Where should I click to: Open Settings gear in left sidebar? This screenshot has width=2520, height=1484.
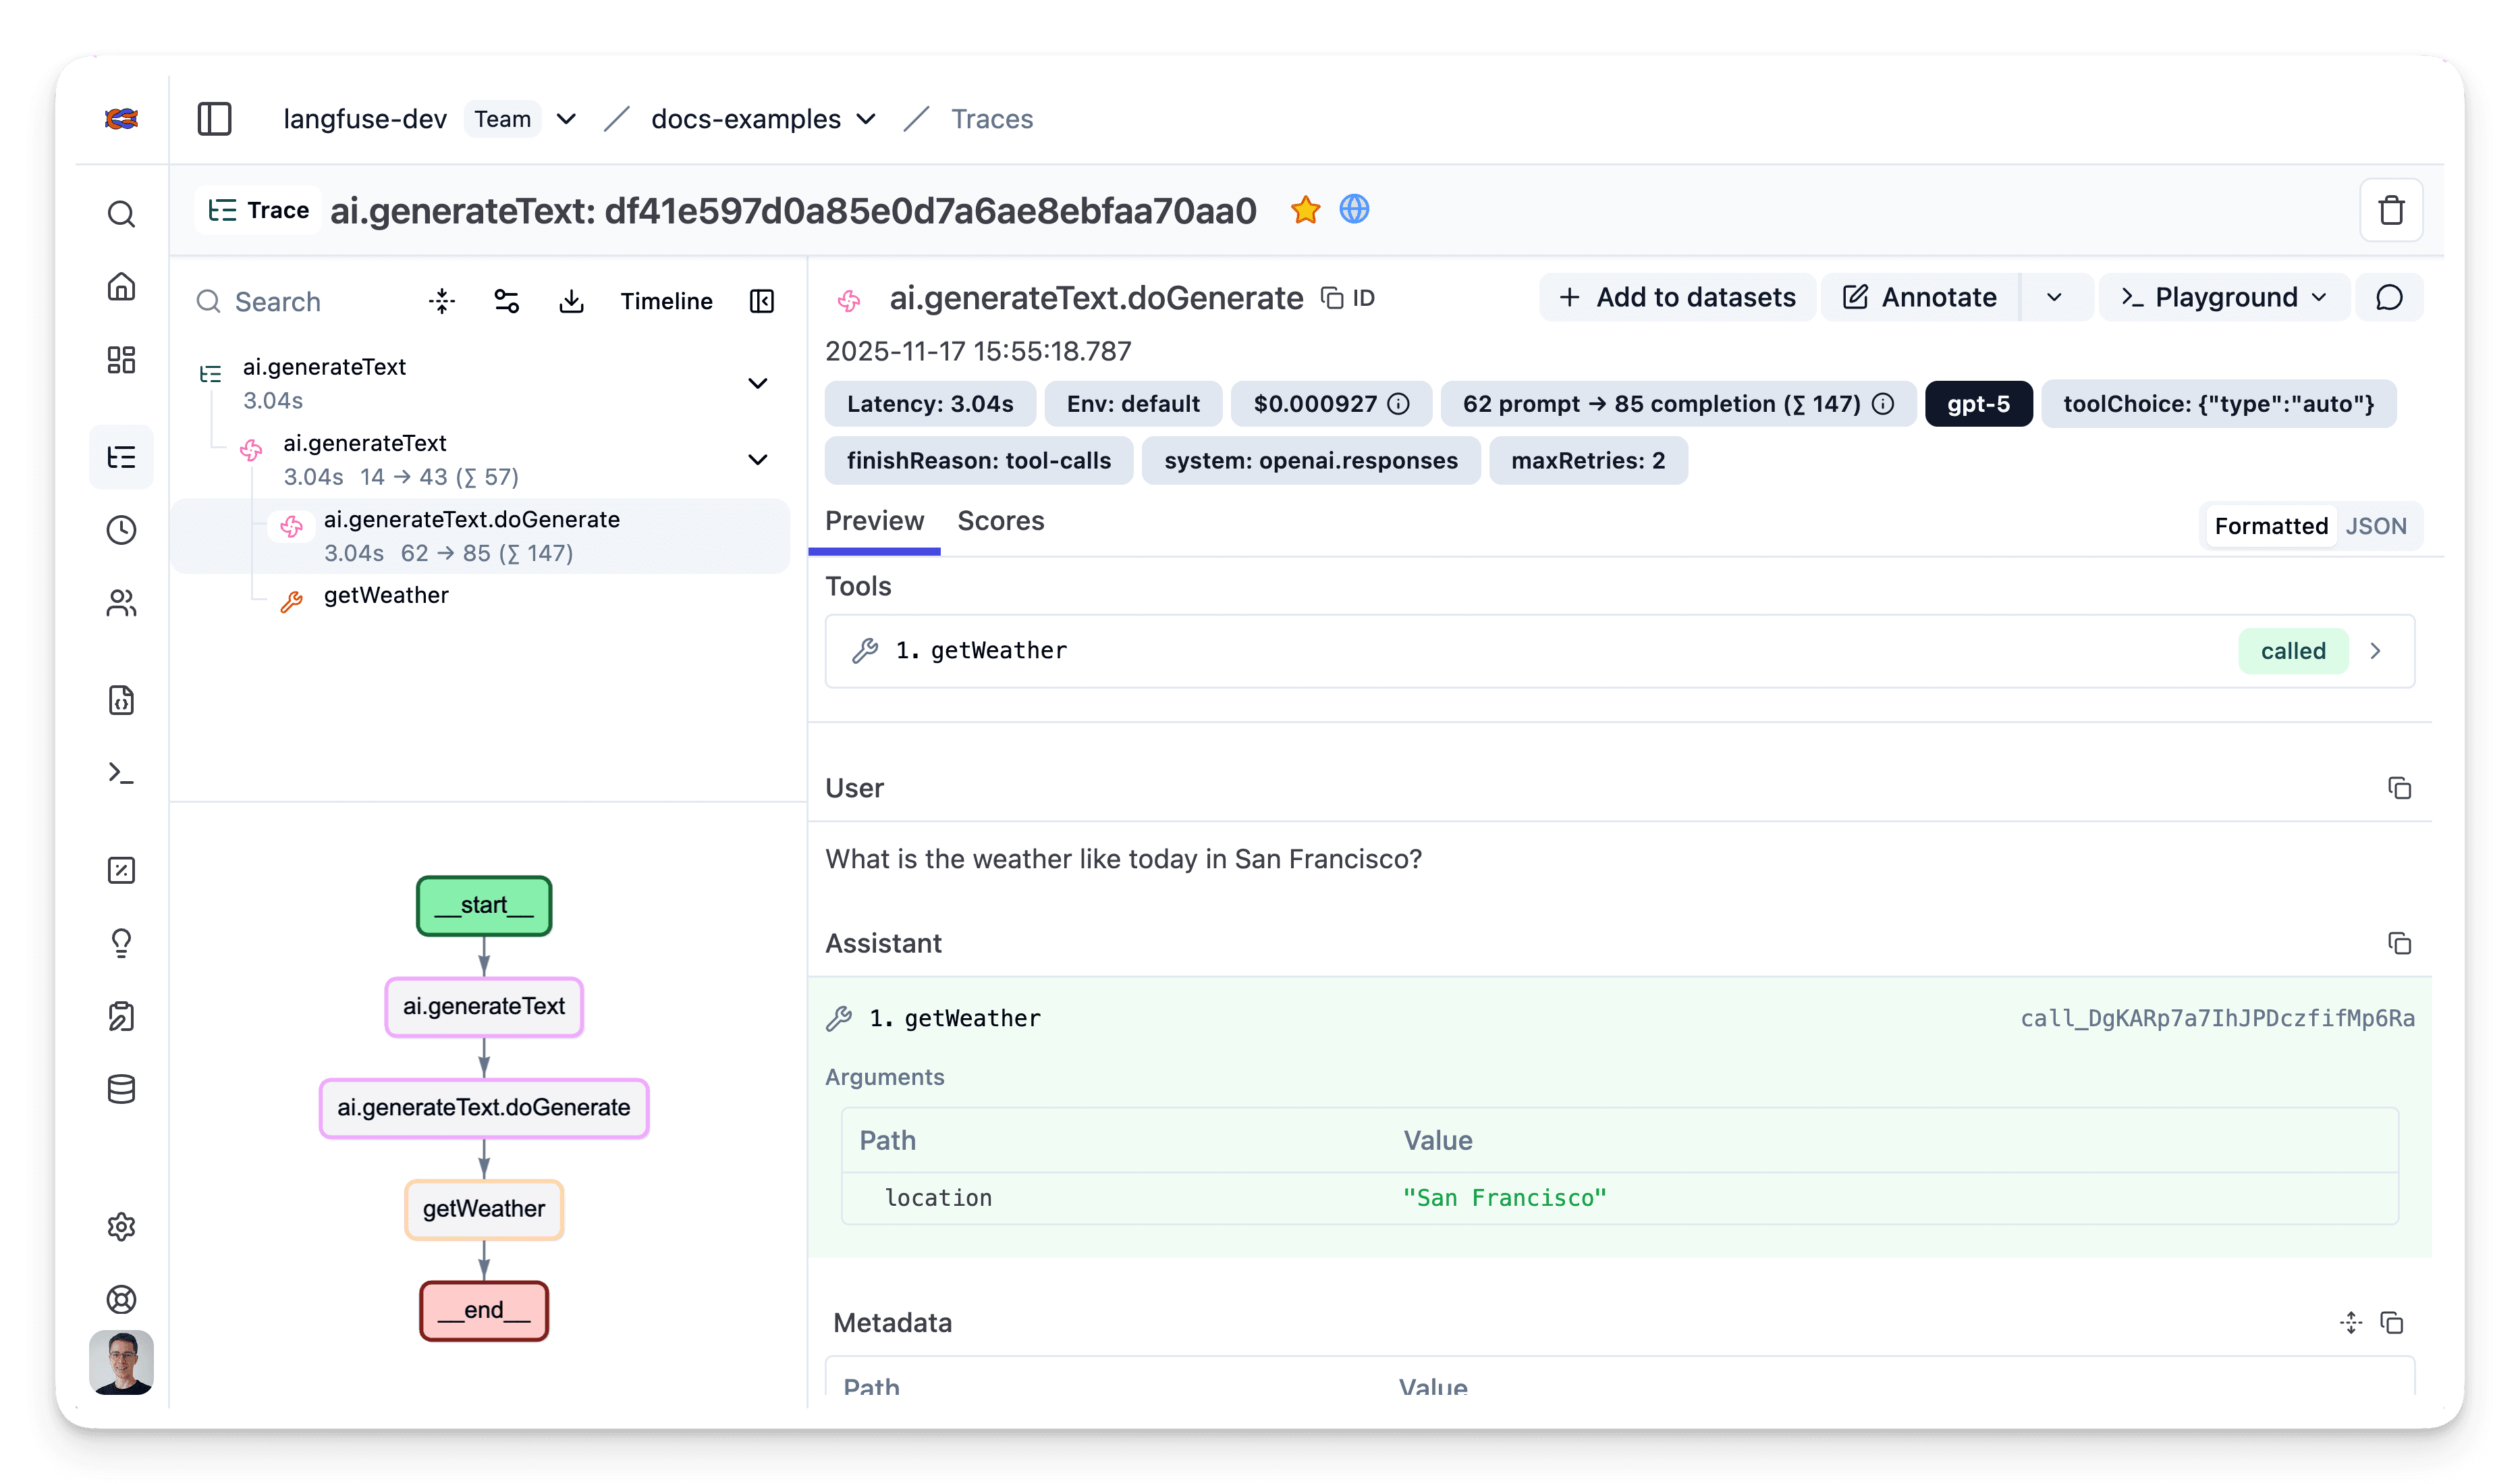click(x=121, y=1227)
